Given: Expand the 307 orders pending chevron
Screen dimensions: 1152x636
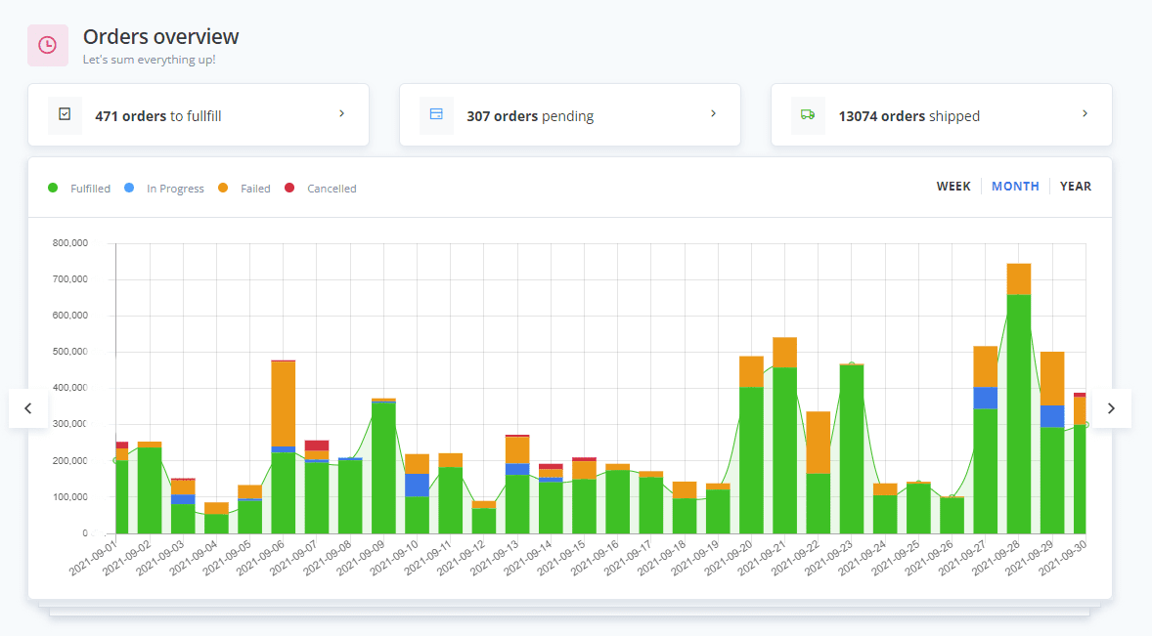Looking at the screenshot, I should (713, 113).
